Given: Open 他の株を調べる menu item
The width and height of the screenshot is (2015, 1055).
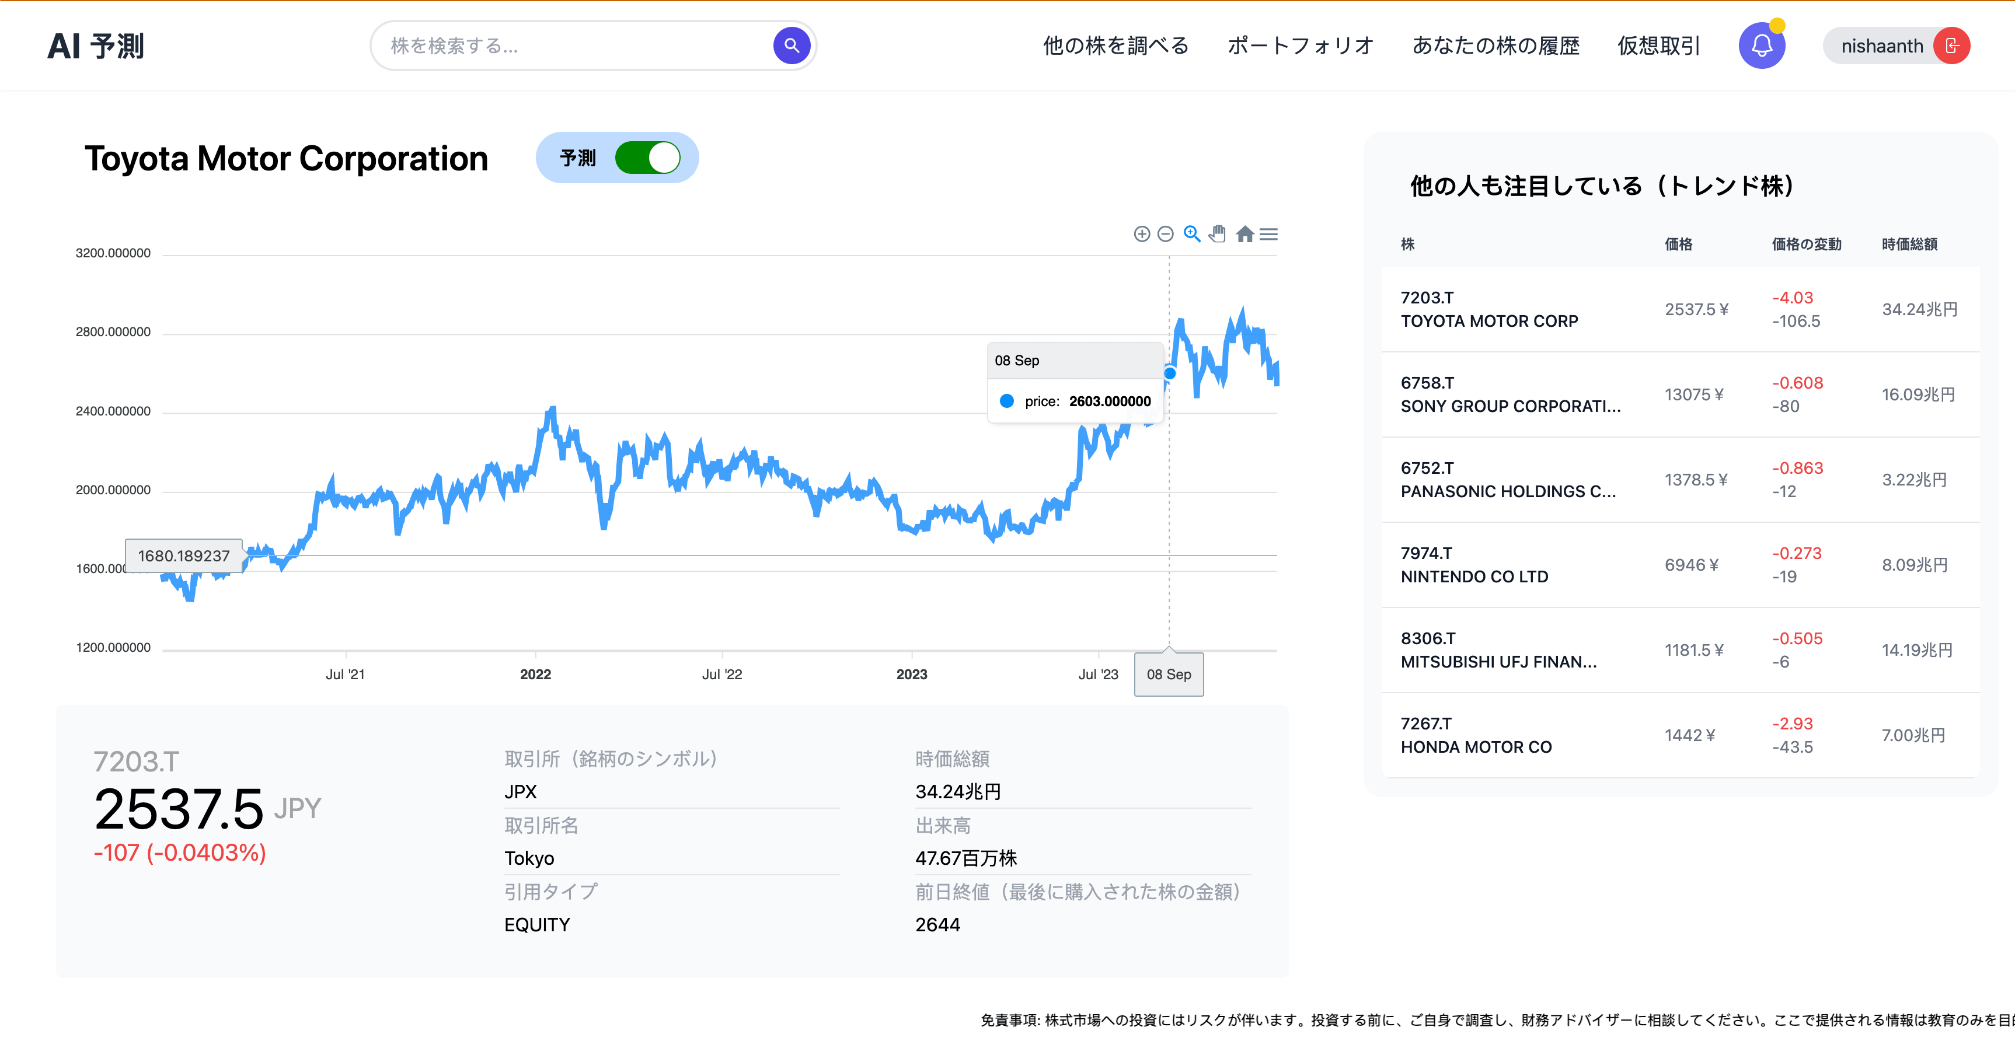Looking at the screenshot, I should click(1115, 46).
